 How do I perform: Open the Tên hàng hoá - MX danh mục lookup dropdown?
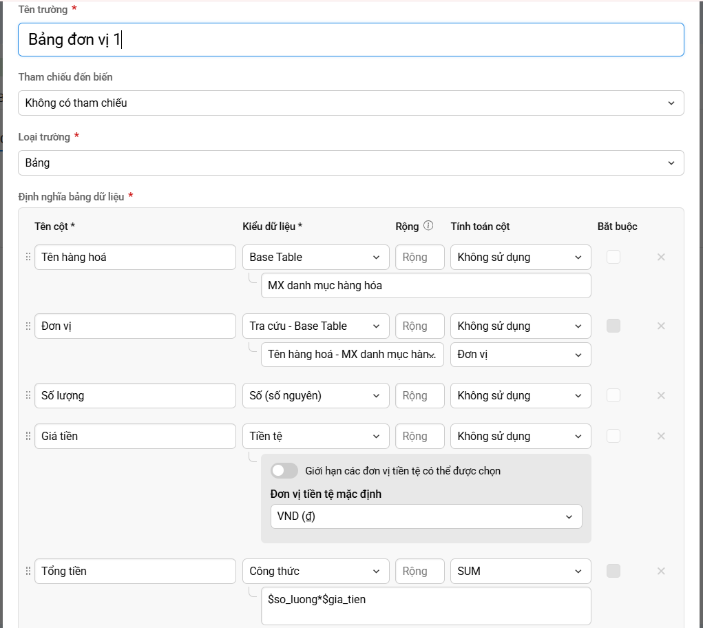[x=352, y=355]
